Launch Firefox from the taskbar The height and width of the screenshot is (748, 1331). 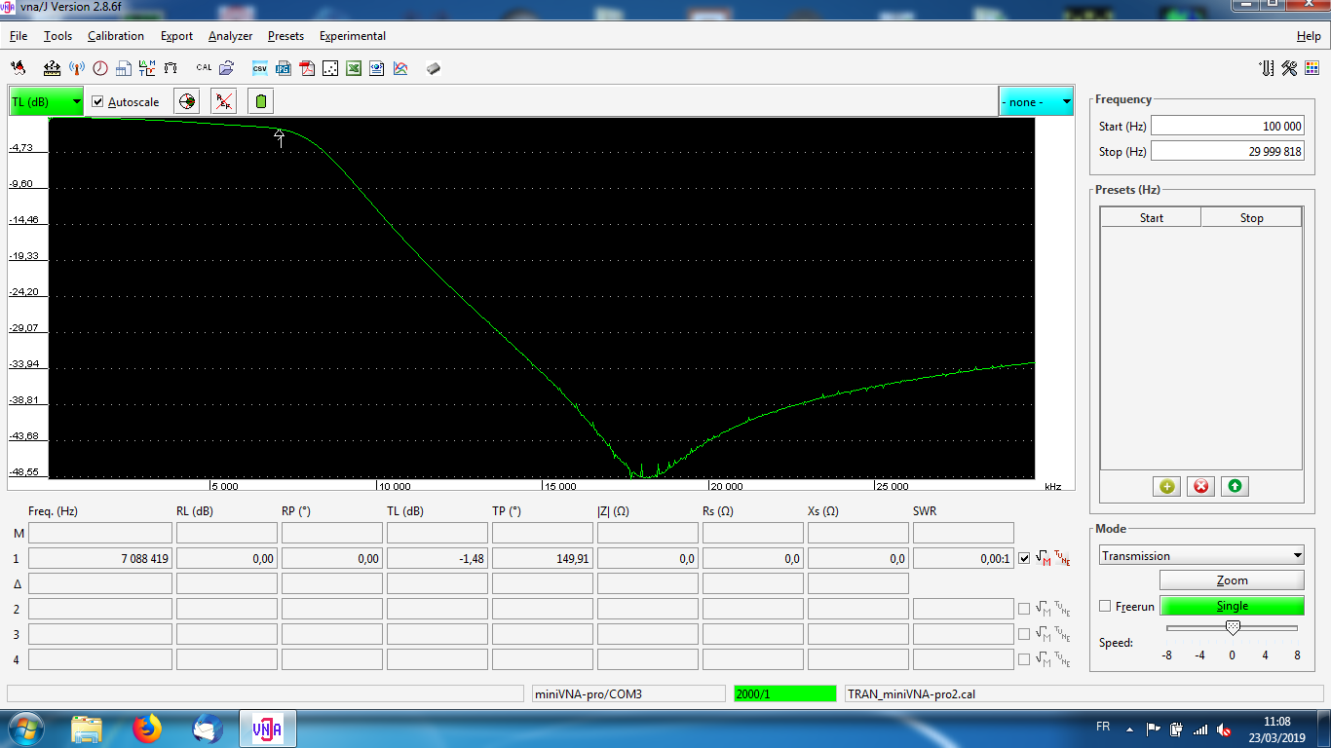pyautogui.click(x=147, y=729)
